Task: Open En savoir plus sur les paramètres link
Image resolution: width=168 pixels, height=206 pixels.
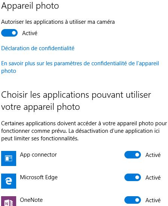Action: tap(80, 67)
